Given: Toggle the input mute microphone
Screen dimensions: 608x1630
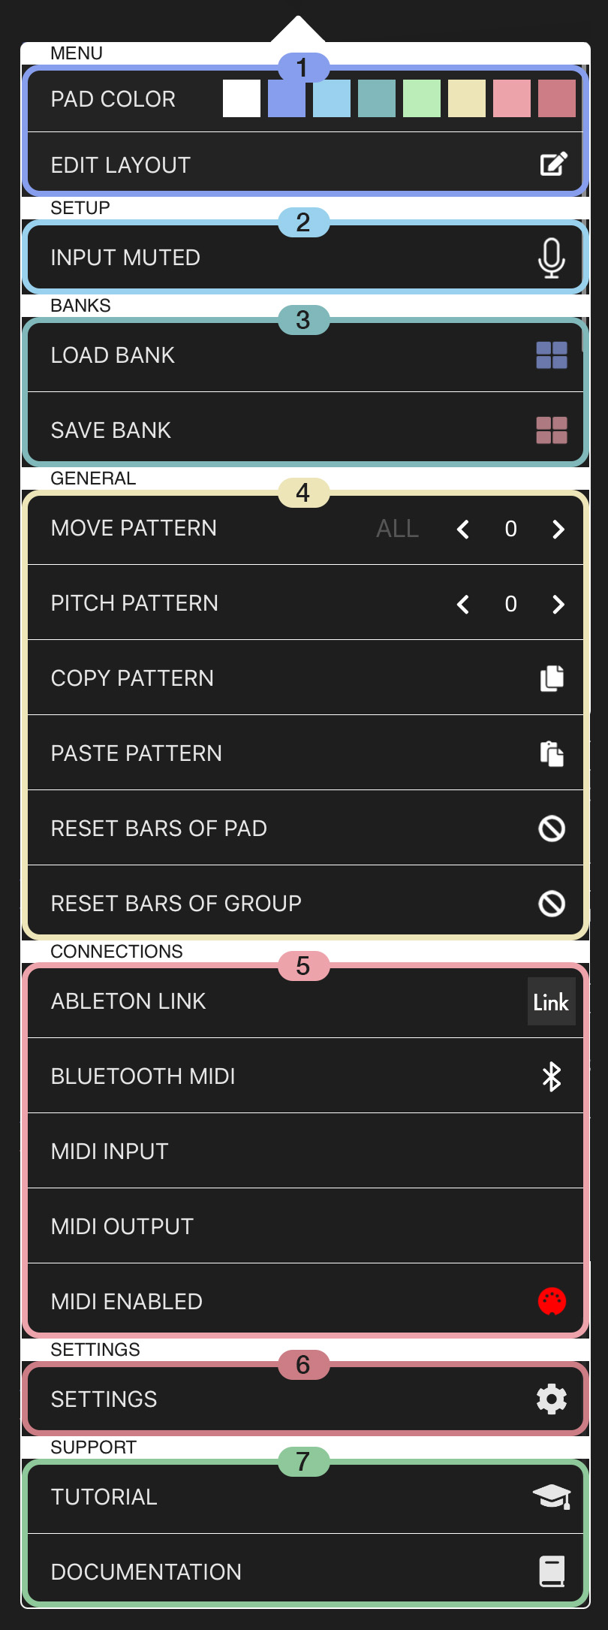Looking at the screenshot, I should pyautogui.click(x=552, y=258).
